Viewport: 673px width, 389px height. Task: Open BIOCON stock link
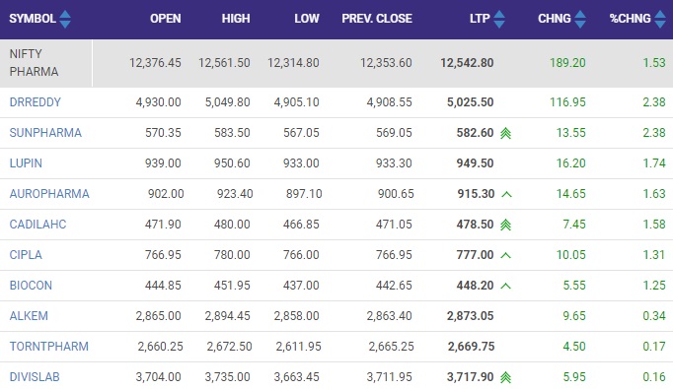click(x=31, y=286)
